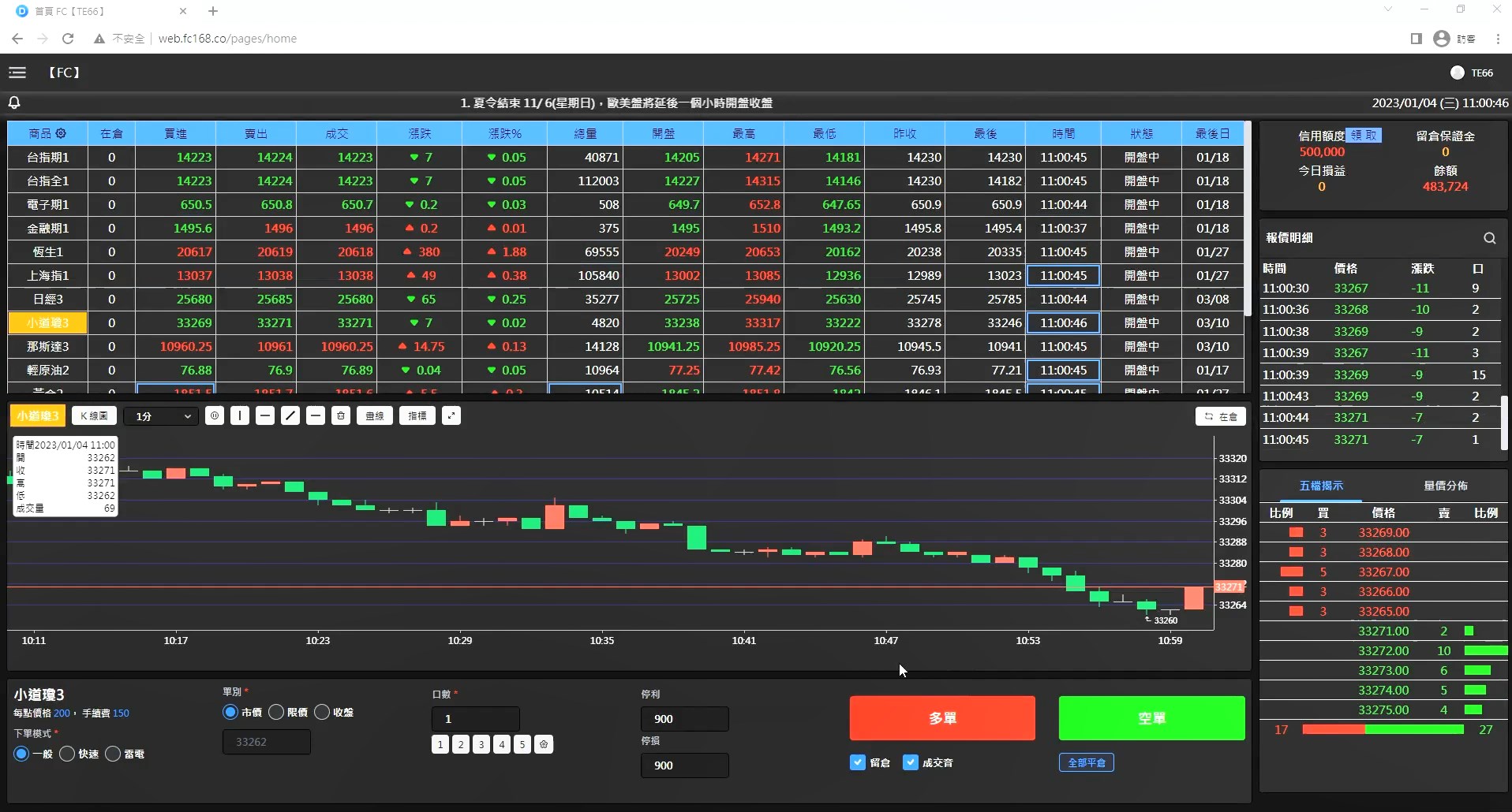Screen dimensions: 1512x812
Task: Select the horizontal line drawing tool
Action: click(265, 416)
